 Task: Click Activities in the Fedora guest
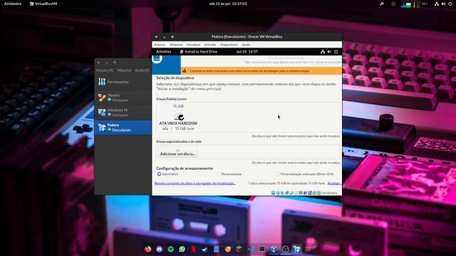click(163, 52)
